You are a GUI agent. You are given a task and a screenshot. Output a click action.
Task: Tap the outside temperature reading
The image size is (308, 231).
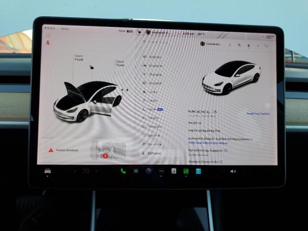click(201, 34)
